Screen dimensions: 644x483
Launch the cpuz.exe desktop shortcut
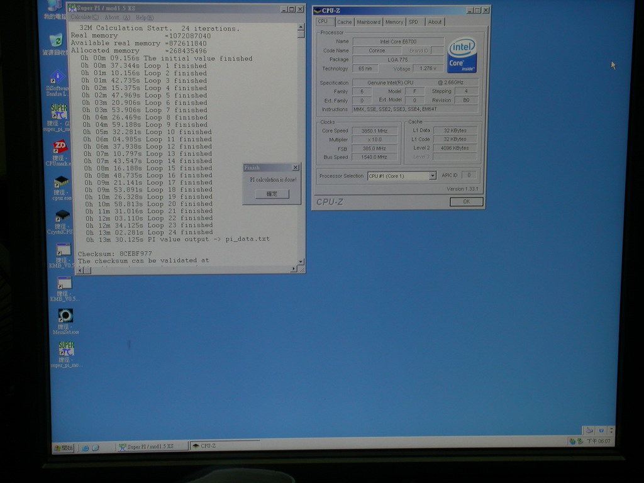[61, 188]
